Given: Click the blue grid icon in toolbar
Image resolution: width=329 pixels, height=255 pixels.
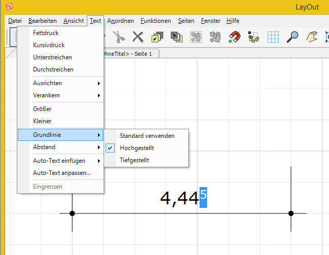Looking at the screenshot, I should (273, 37).
